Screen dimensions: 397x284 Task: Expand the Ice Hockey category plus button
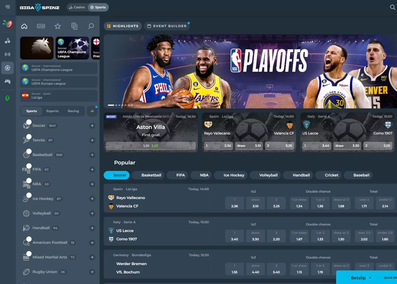click(92, 199)
